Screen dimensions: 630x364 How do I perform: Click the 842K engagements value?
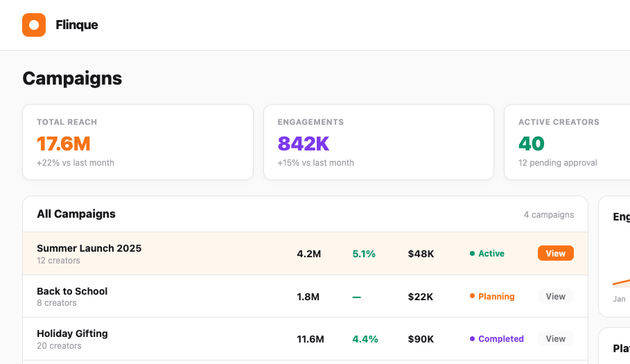pos(303,144)
